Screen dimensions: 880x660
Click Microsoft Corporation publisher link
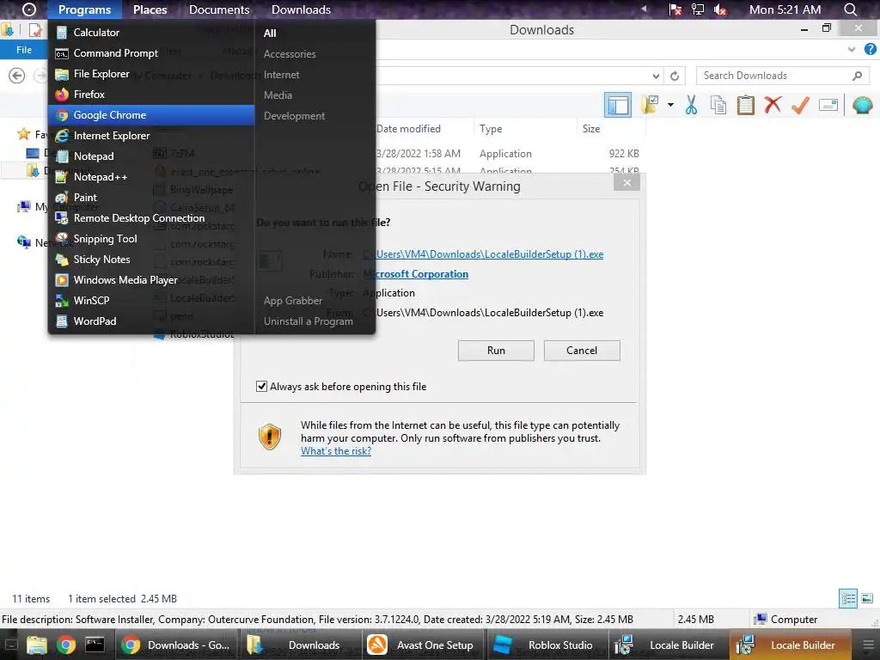tap(416, 274)
